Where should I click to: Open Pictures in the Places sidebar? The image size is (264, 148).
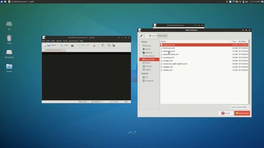click(x=148, y=66)
